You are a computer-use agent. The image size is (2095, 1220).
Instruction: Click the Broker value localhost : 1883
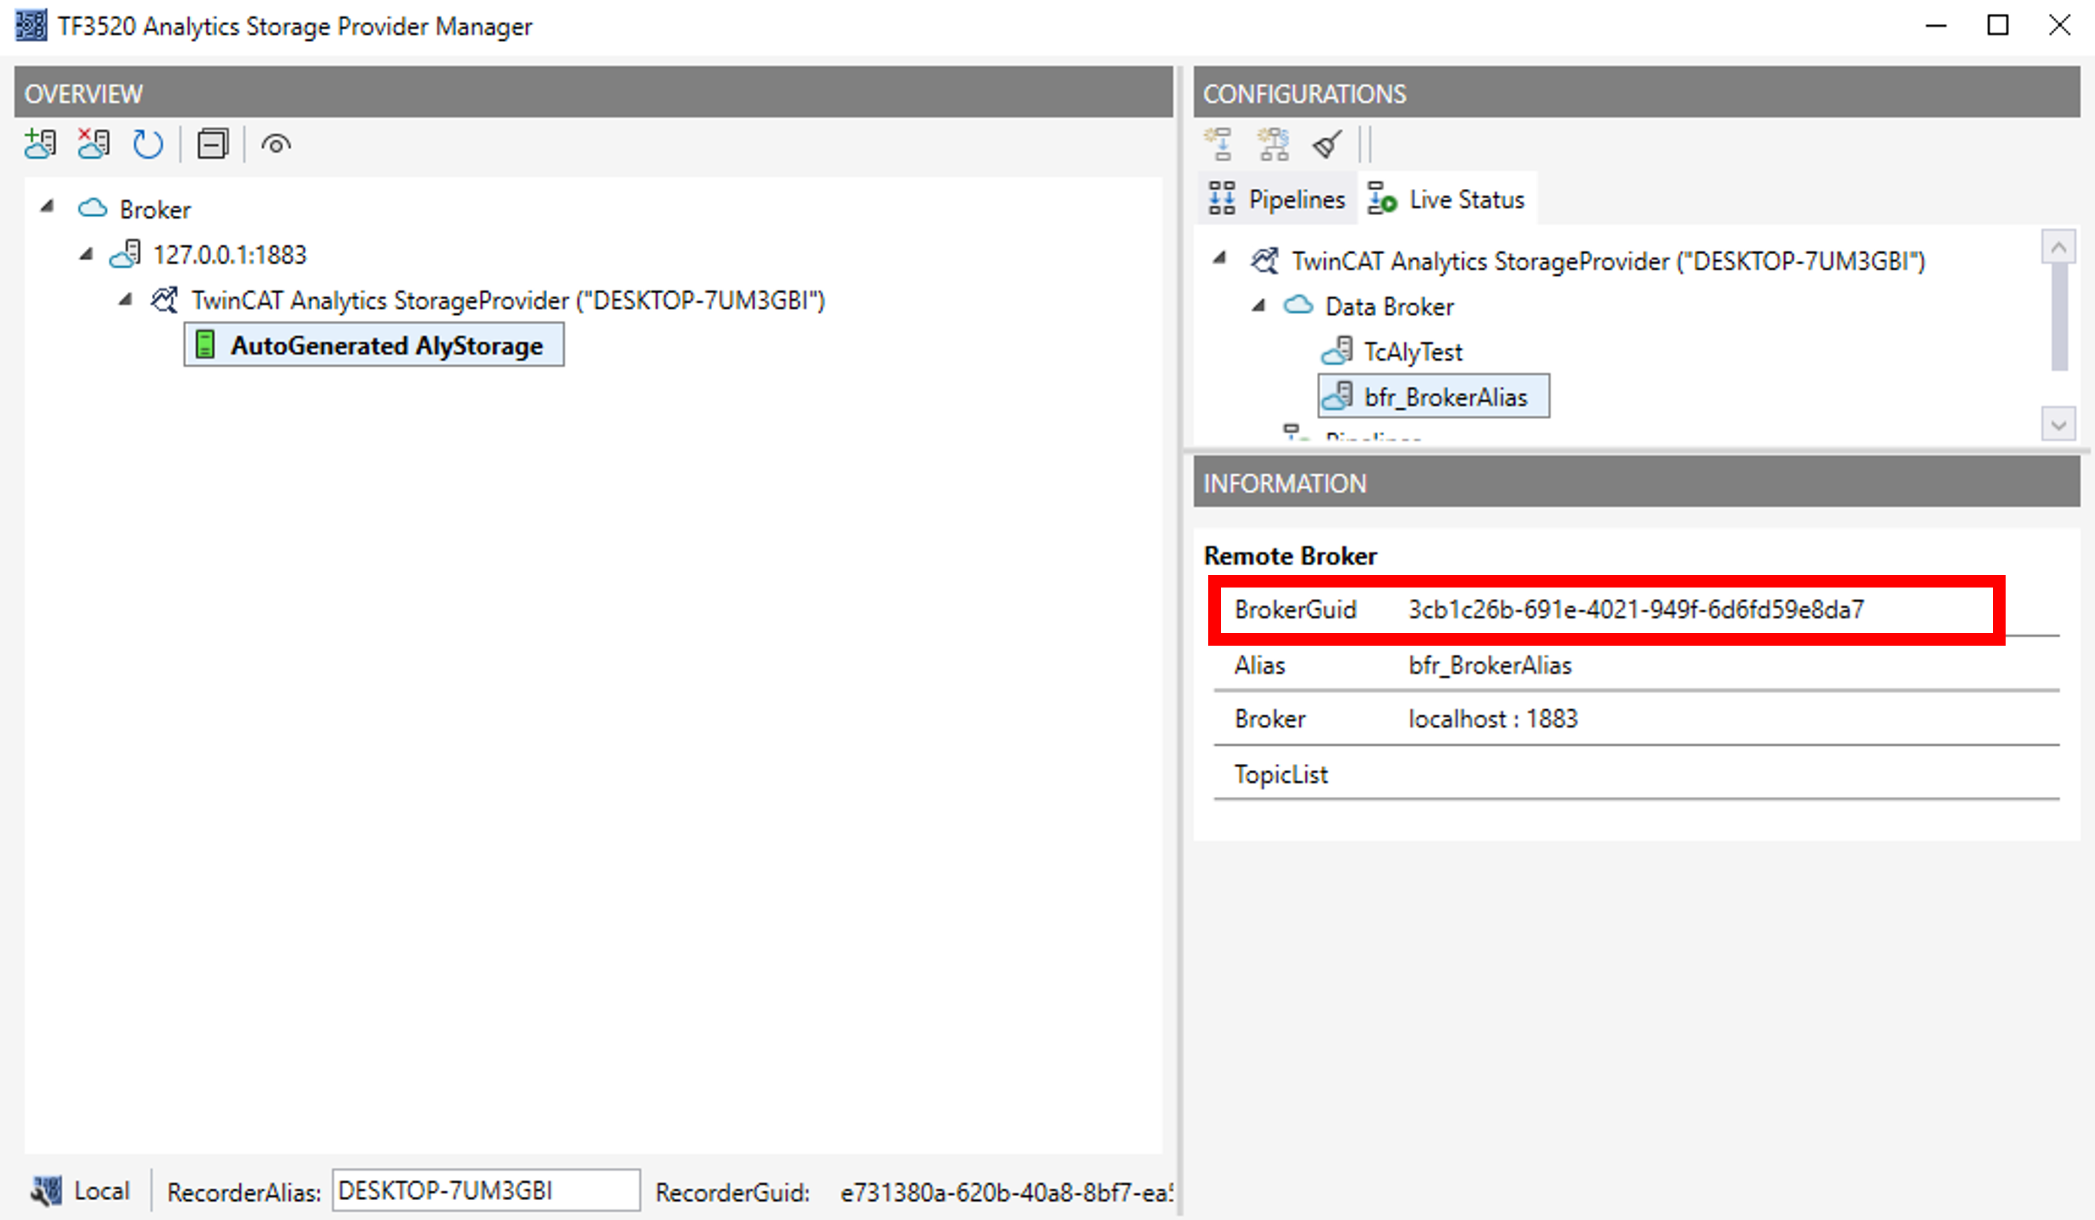pos(1493,718)
